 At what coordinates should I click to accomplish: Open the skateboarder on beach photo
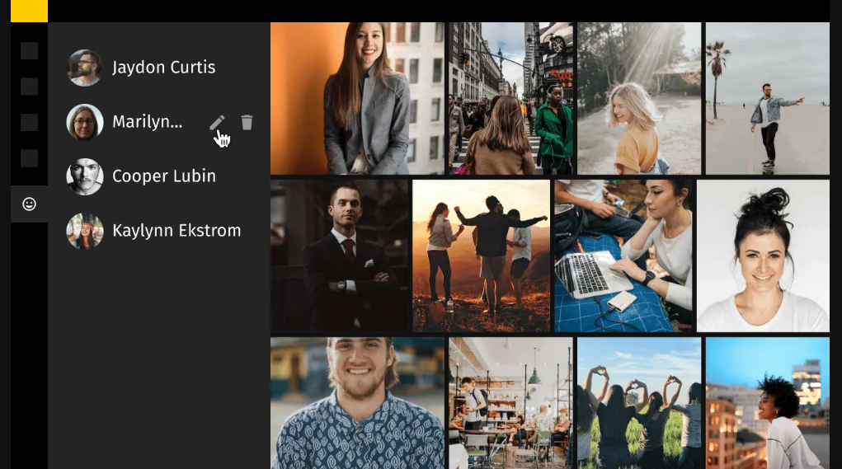click(x=767, y=98)
